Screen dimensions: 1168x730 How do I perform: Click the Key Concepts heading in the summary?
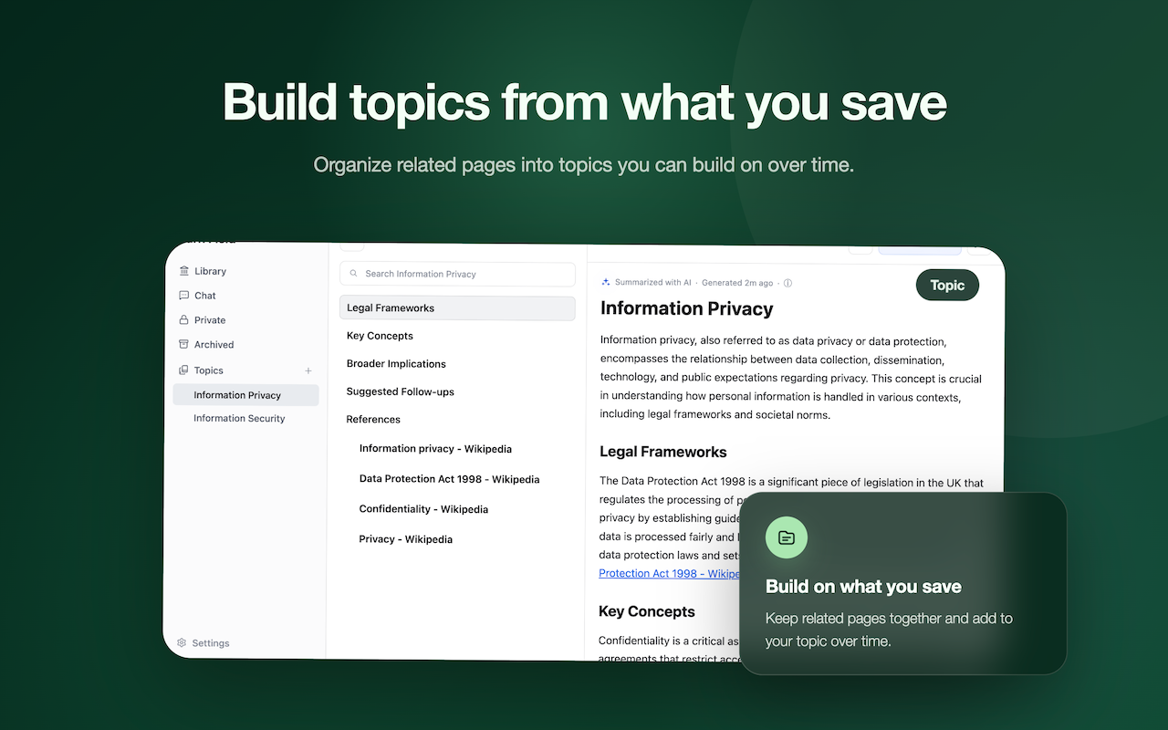tap(647, 611)
